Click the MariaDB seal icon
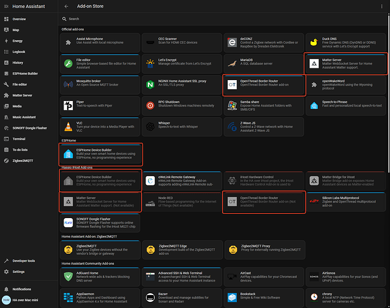The height and width of the screenshot is (308, 390). coord(232,63)
